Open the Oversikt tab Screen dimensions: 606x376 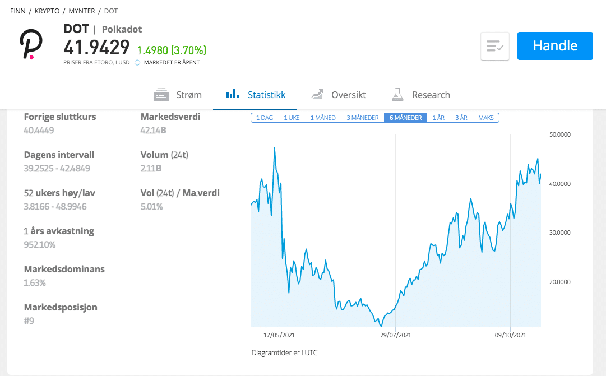(348, 95)
